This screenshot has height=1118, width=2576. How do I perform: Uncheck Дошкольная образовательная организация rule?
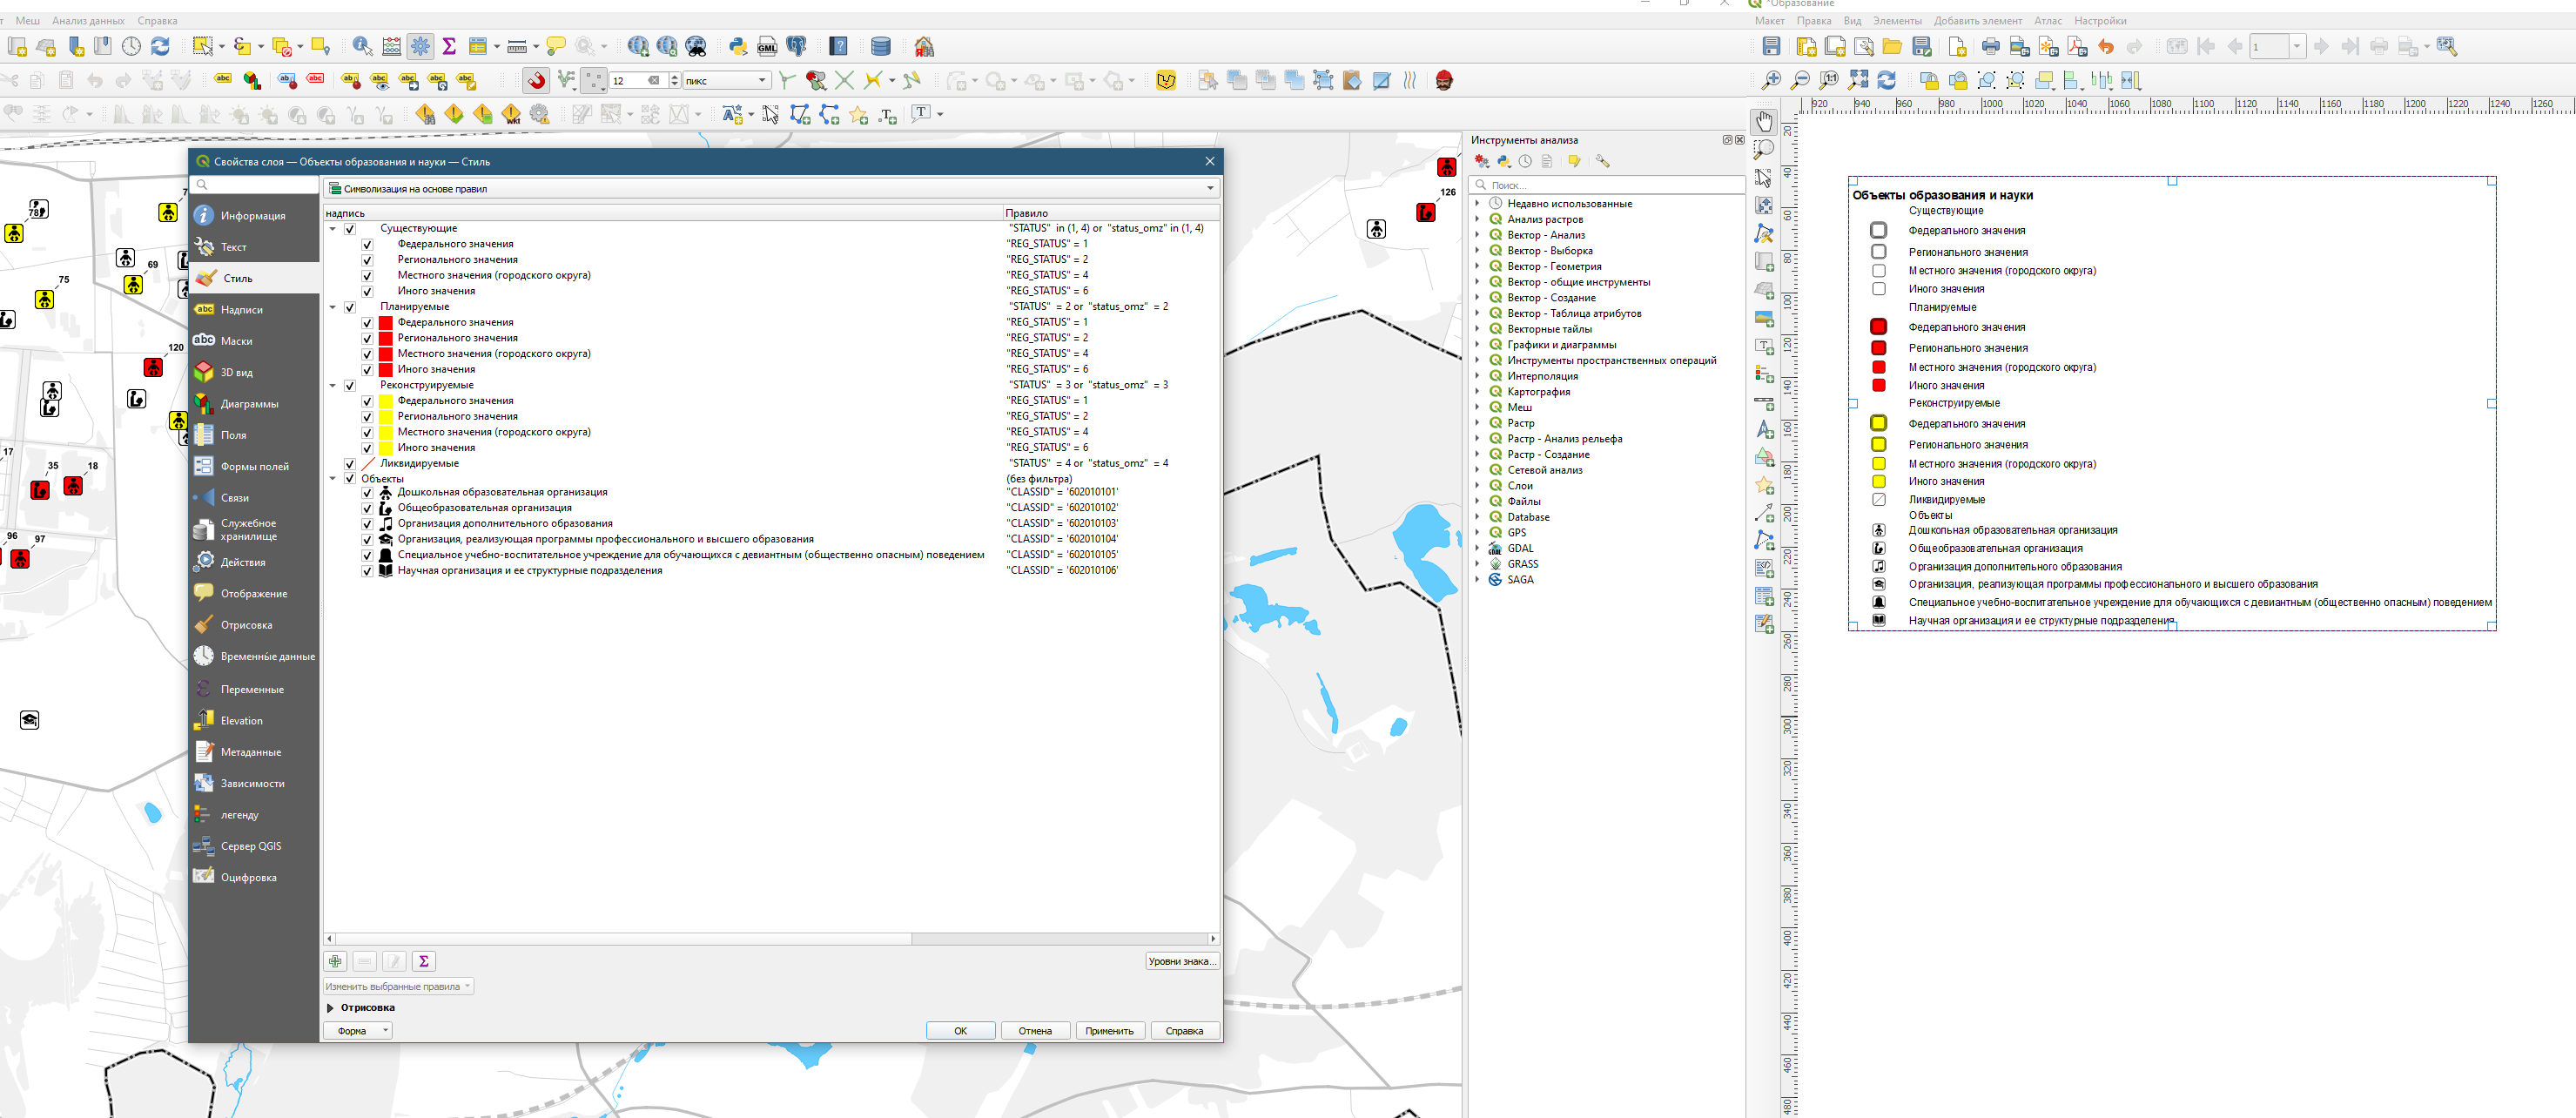367,493
